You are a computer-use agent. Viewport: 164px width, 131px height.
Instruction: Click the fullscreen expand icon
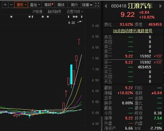point(97,5)
